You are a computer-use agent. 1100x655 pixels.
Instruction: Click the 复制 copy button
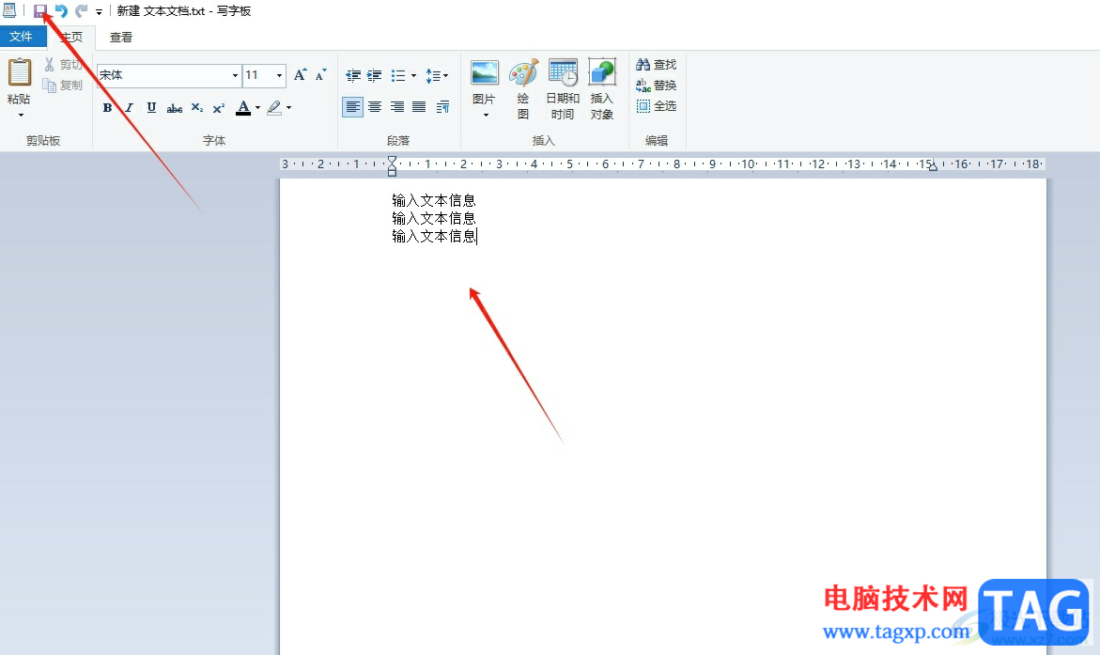63,85
